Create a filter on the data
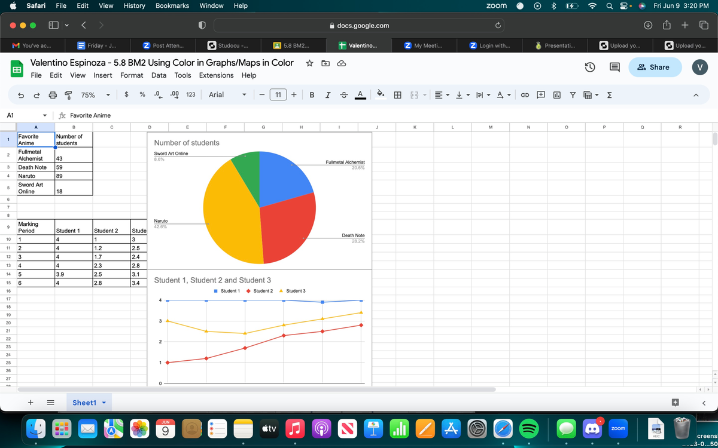This screenshot has width=718, height=448. tap(573, 94)
